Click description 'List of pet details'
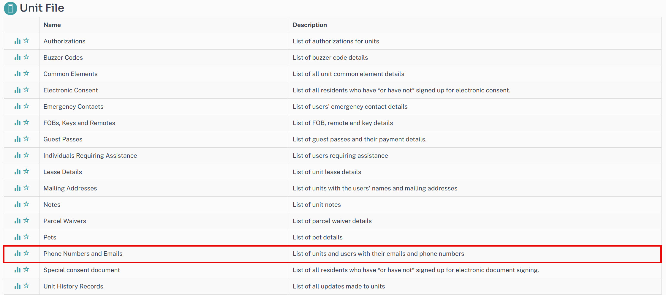Image resolution: width=666 pixels, height=295 pixels. coord(318,237)
